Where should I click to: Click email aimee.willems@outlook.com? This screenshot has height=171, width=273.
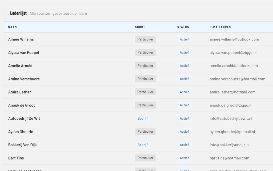coord(234,39)
